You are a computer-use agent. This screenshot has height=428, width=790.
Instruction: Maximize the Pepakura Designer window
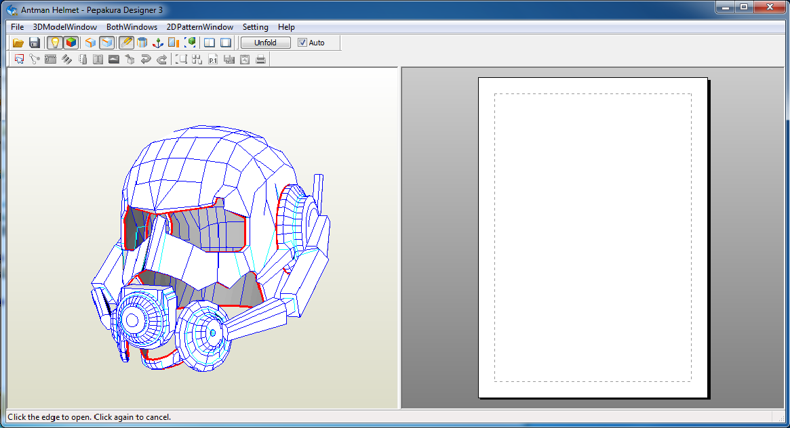pos(744,7)
